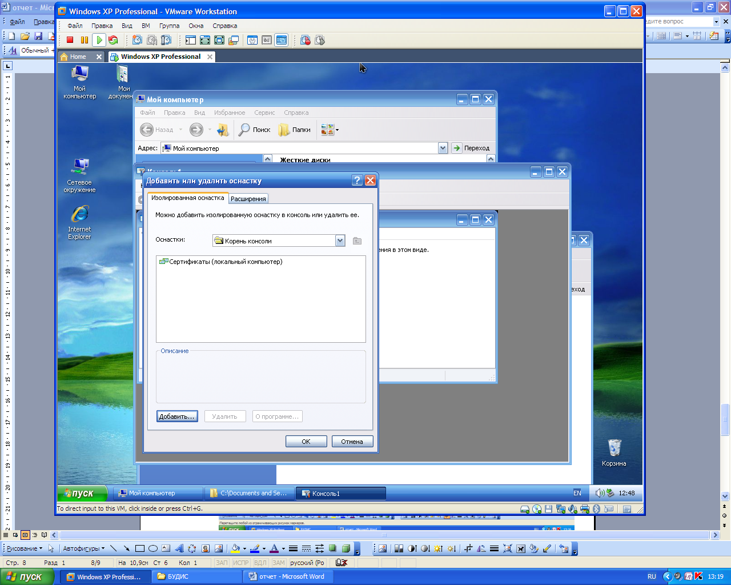Screen dimensions: 731x585
Task: Click Word Insert Picture icon on Drawing toolbar
Action: click(x=218, y=548)
